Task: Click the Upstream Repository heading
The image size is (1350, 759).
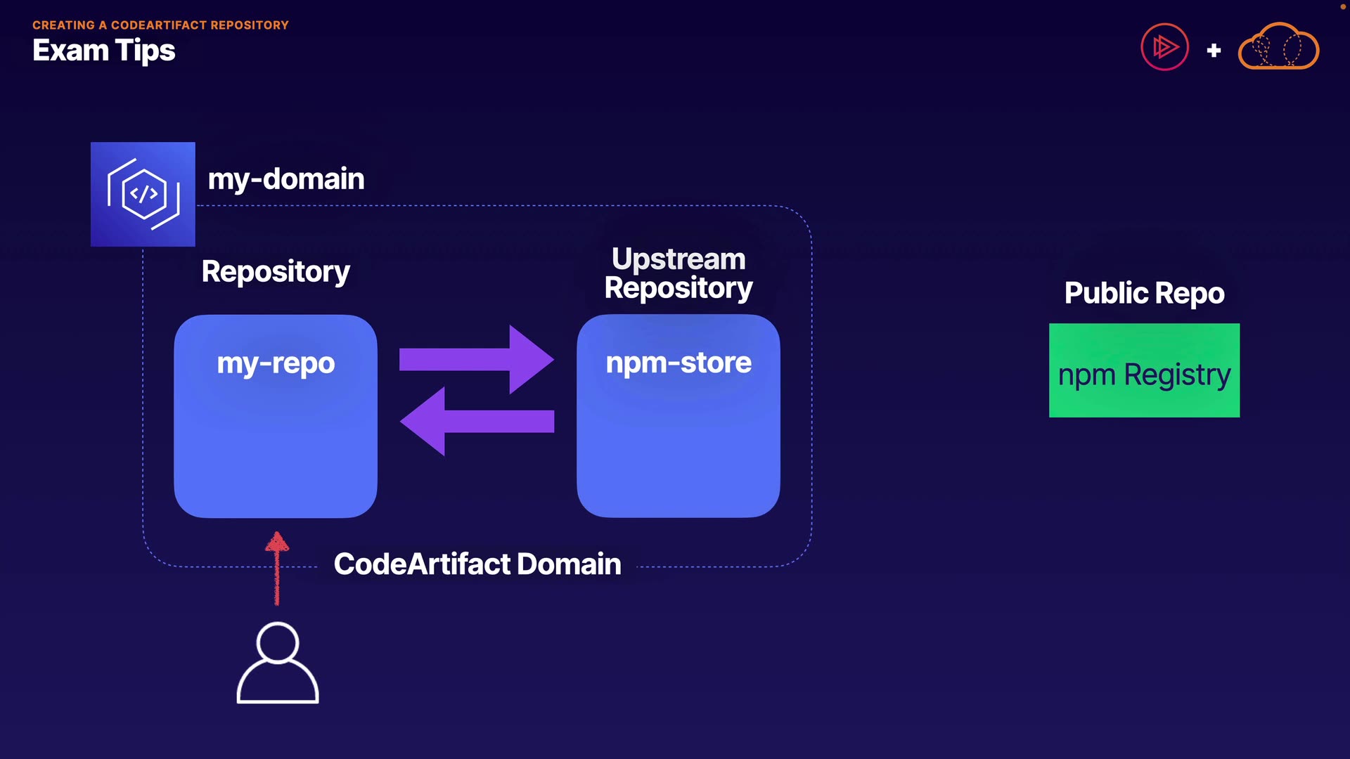Action: click(x=679, y=273)
